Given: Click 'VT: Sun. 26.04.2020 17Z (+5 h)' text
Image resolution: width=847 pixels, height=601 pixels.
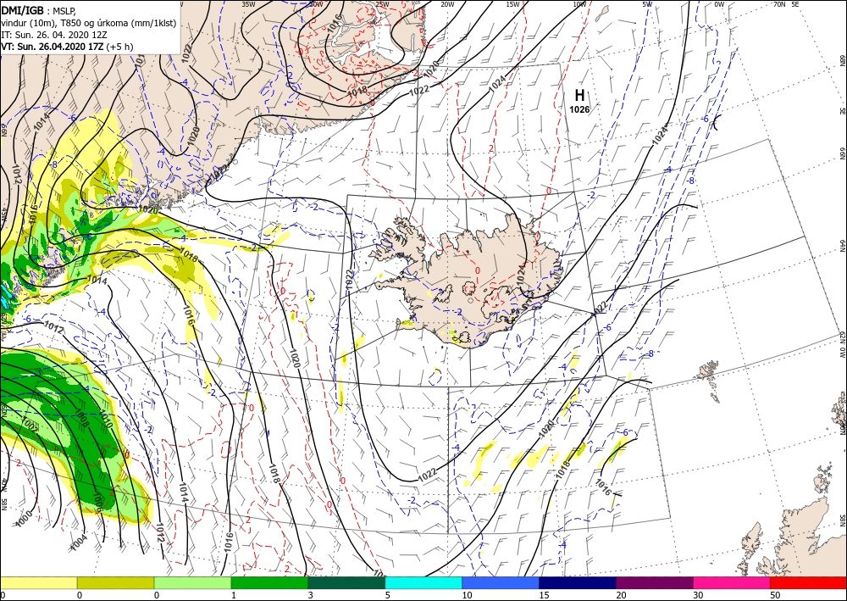Looking at the screenshot, I should point(67,47).
